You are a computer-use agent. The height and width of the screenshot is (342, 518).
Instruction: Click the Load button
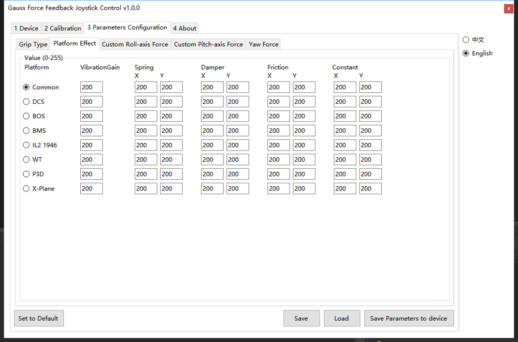click(341, 318)
